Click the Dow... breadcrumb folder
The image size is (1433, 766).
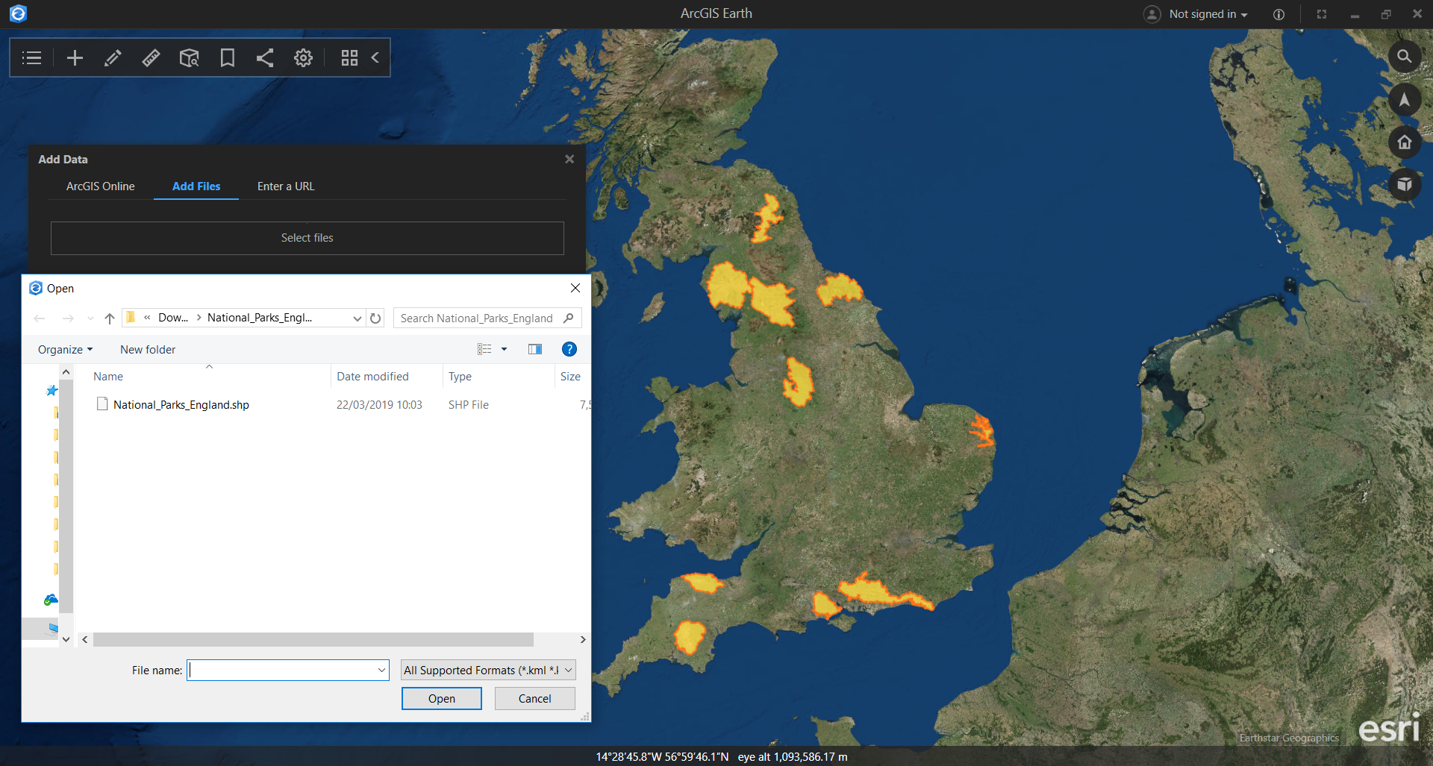coord(173,318)
